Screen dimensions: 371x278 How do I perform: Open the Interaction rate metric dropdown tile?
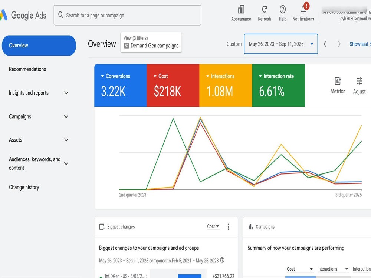[279, 86]
